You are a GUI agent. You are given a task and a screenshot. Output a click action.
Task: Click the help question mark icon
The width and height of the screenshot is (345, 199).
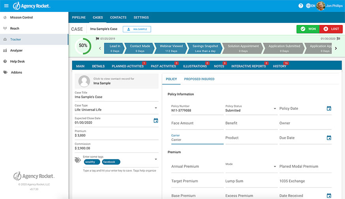click(x=301, y=6)
